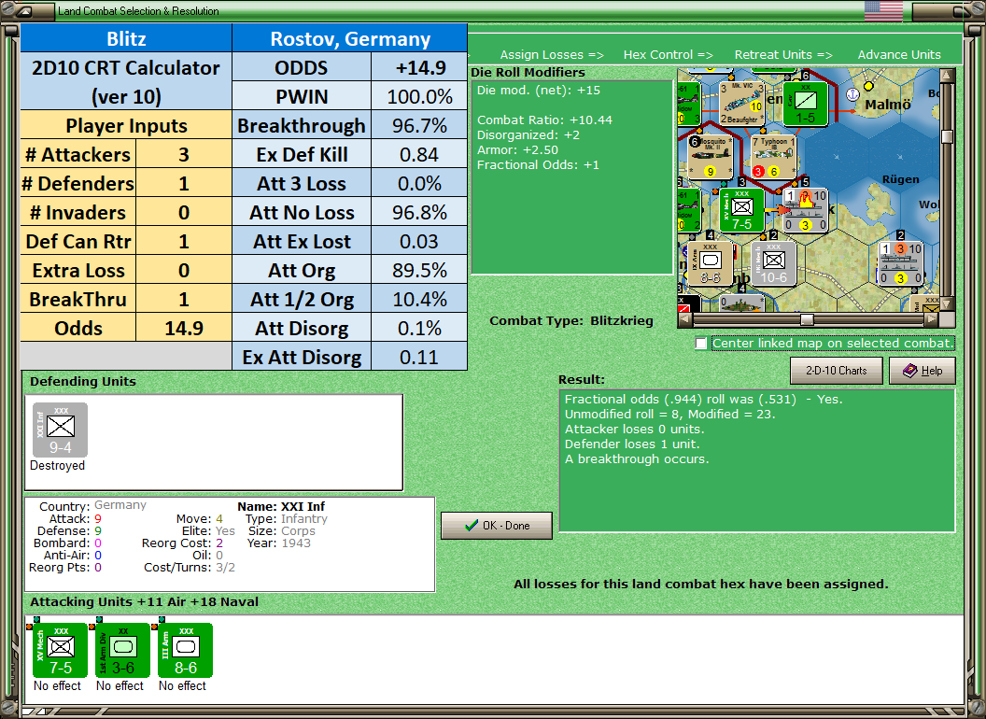Click 'Fractional Odds: +1' modifier line
Viewport: 986px width, 719px height.
pos(538,165)
